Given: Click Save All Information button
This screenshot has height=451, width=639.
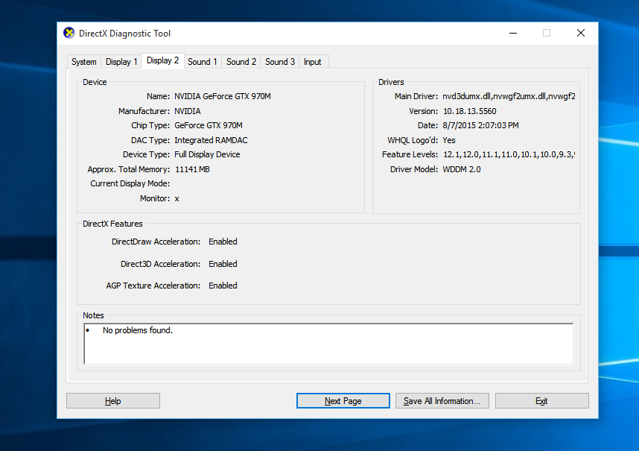Looking at the screenshot, I should (x=442, y=401).
